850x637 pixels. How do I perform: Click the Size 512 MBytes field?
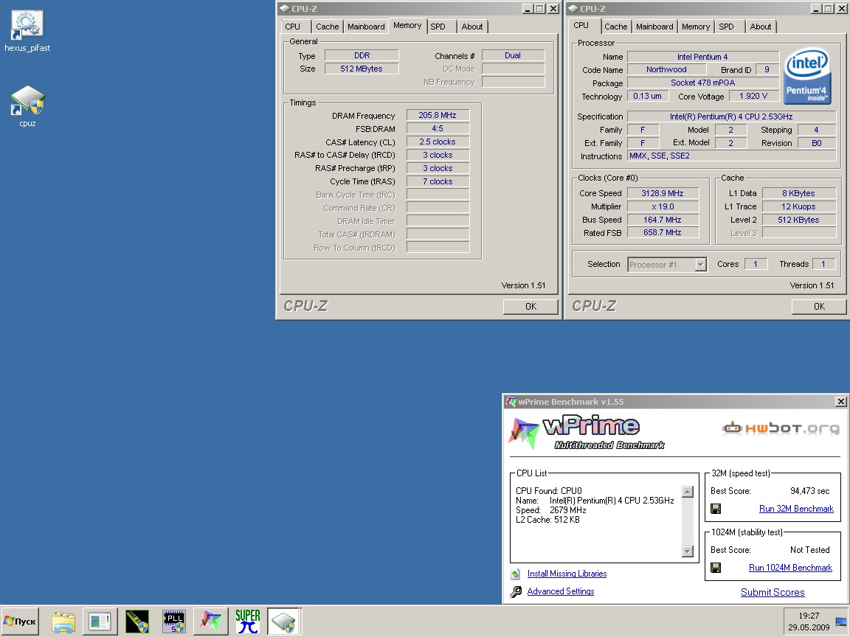[x=362, y=69]
